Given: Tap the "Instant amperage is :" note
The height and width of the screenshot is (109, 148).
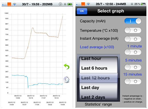Looking at the screenshot, I should pos(133,96).
